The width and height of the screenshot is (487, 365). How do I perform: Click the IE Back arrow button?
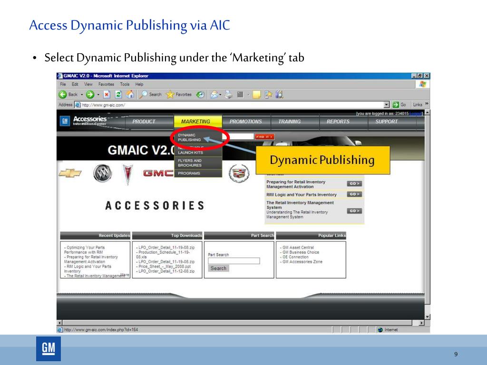click(x=63, y=95)
